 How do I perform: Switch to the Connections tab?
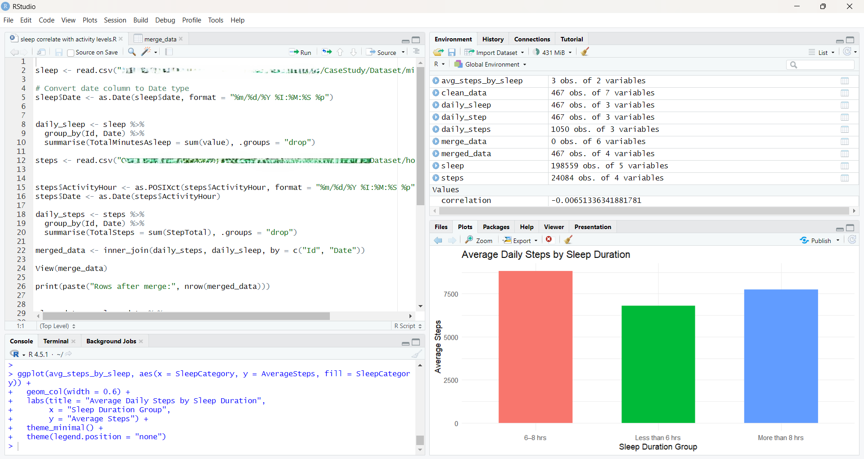pyautogui.click(x=532, y=39)
